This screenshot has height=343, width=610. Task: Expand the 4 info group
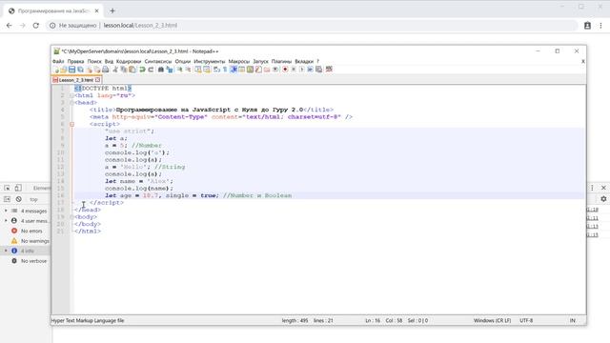coord(6,251)
